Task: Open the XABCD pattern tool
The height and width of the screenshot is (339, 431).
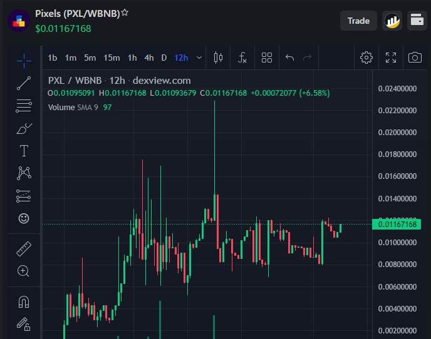Action: click(24, 173)
